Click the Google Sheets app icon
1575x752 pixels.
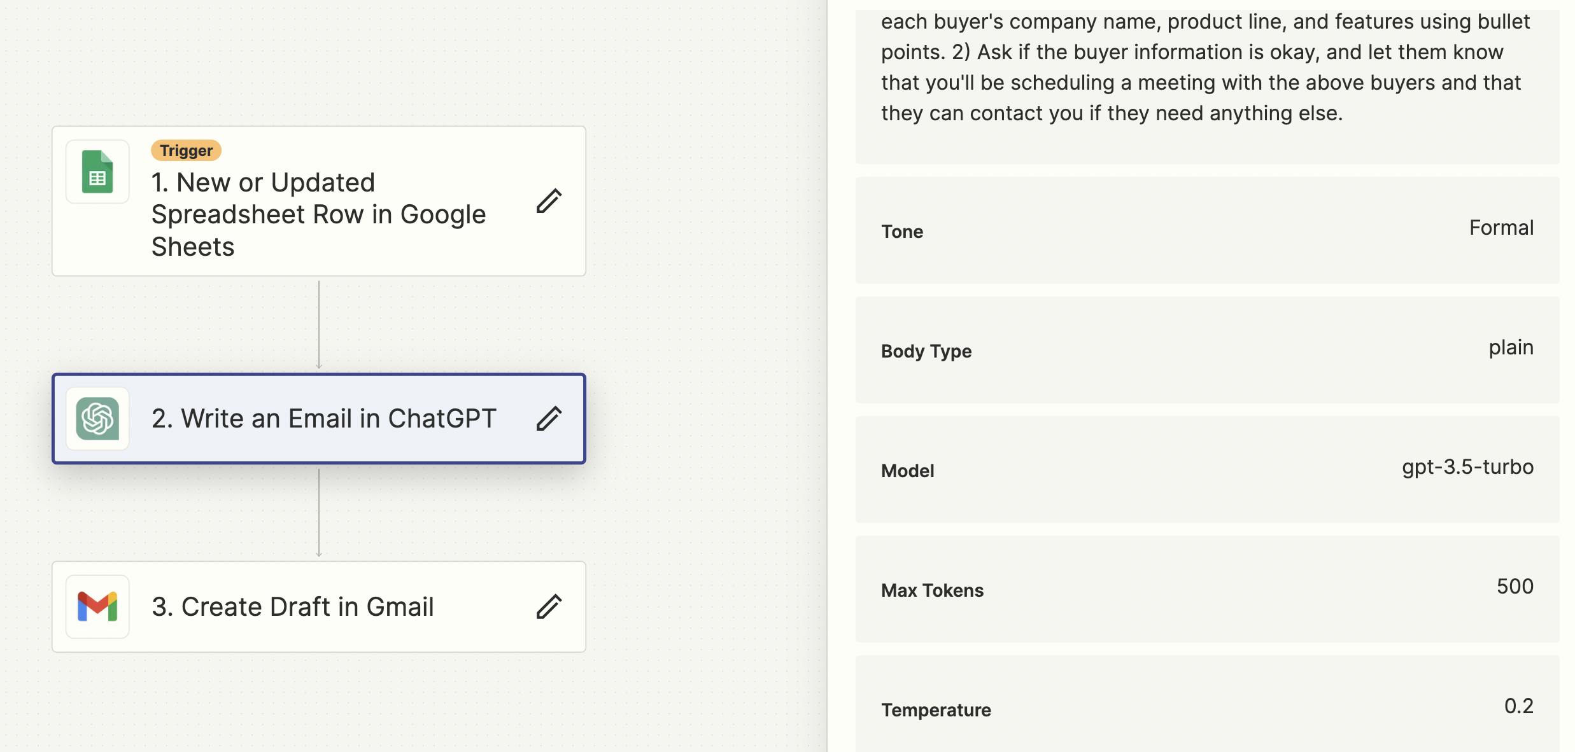[97, 172]
